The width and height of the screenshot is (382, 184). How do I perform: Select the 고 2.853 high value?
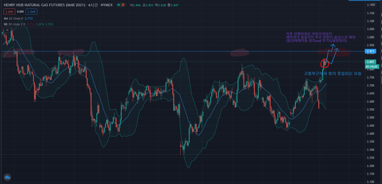point(147,5)
